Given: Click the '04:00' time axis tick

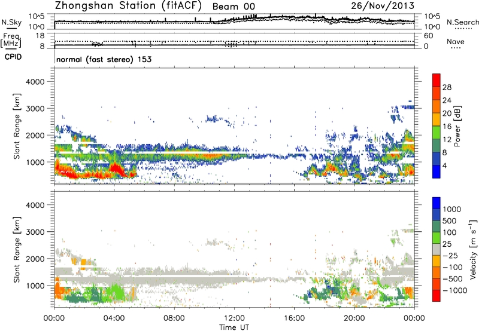Looking at the screenshot, I should pyautogui.click(x=114, y=318).
